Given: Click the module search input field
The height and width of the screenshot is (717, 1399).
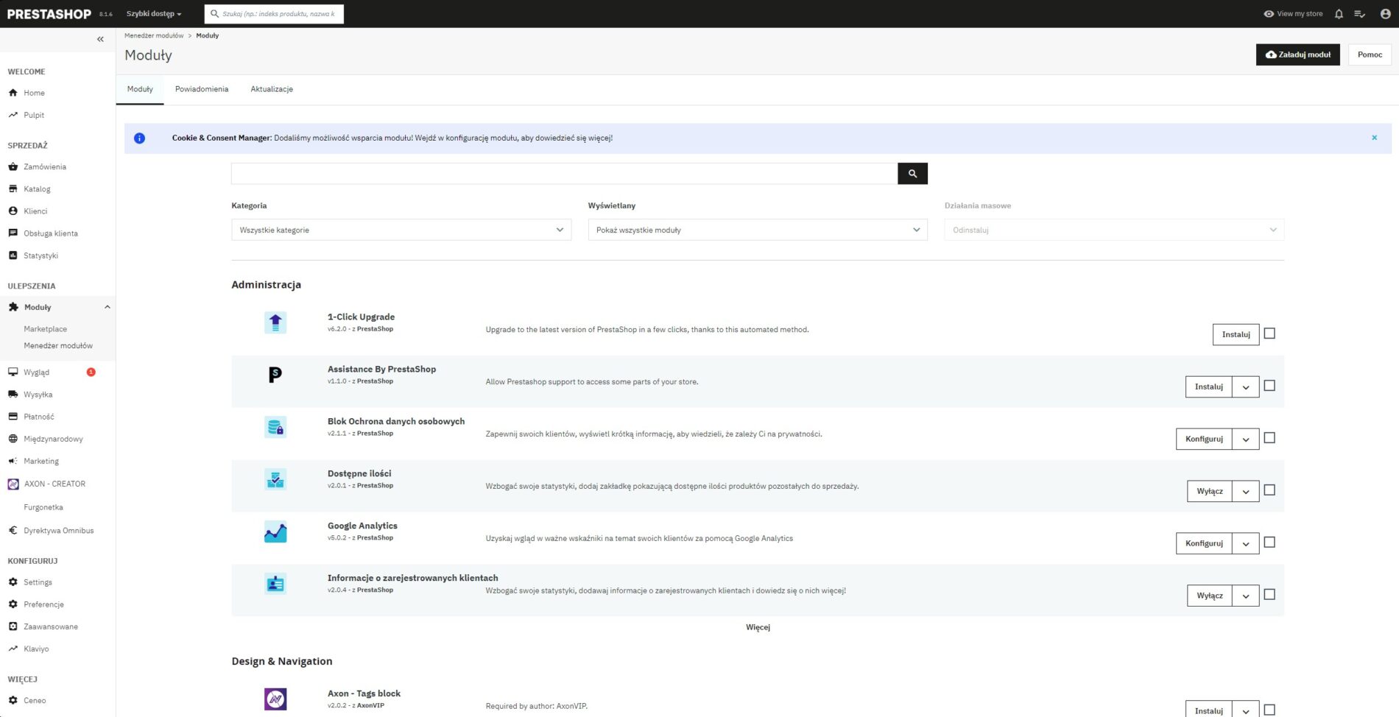Looking at the screenshot, I should [x=564, y=174].
